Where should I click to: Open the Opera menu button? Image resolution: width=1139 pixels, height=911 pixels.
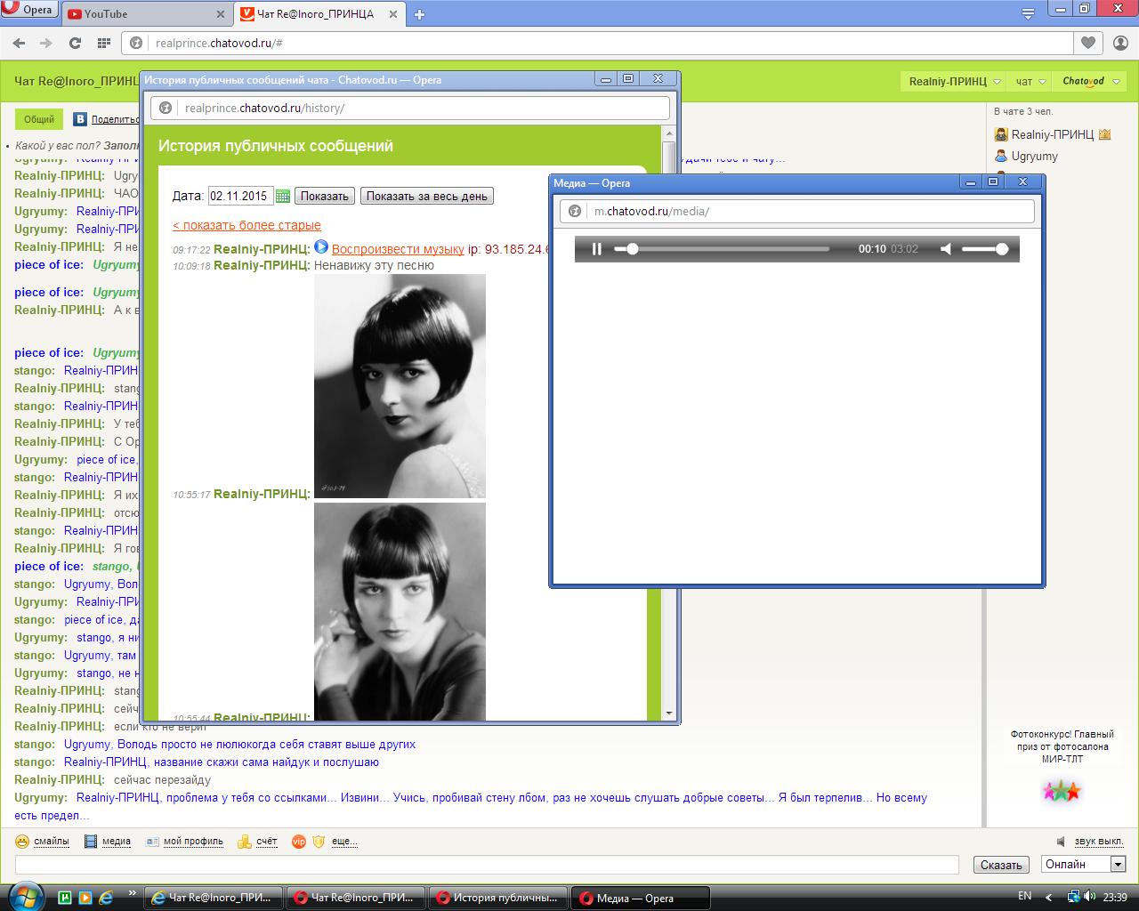point(29,10)
